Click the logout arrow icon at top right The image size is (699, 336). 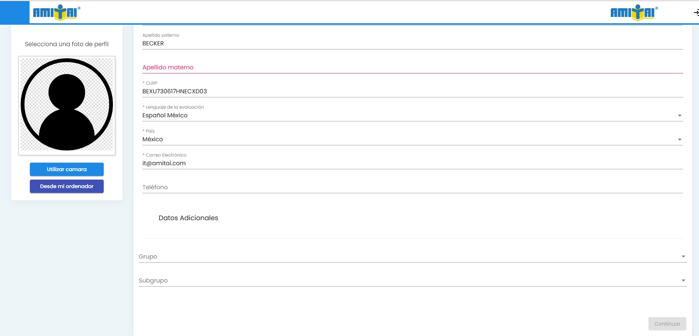[696, 13]
